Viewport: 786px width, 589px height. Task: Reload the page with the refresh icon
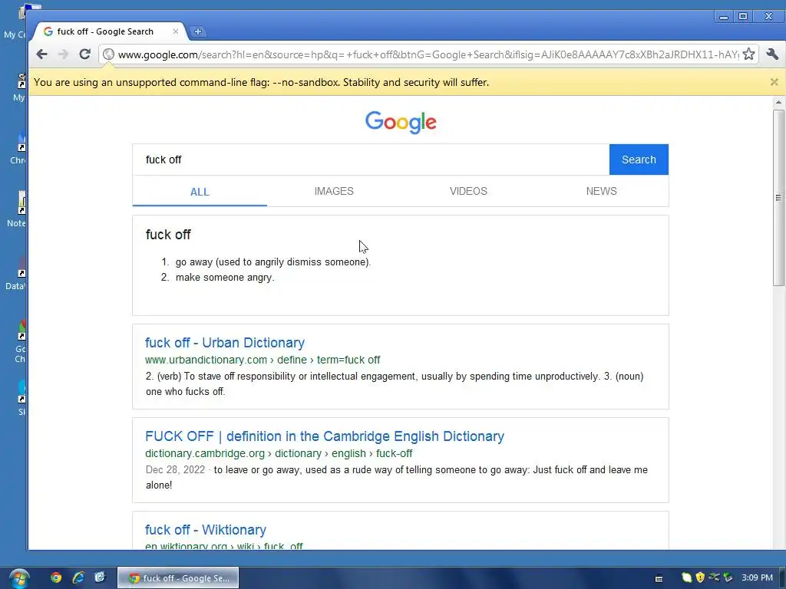(x=84, y=54)
